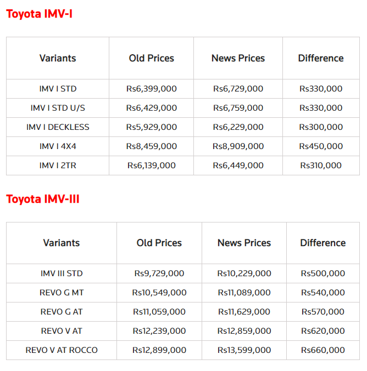
Task: Select the Rs540,000 difference cell
Action: tap(323, 293)
